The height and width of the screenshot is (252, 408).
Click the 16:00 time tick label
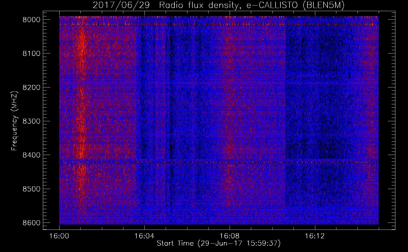[x=59, y=236]
